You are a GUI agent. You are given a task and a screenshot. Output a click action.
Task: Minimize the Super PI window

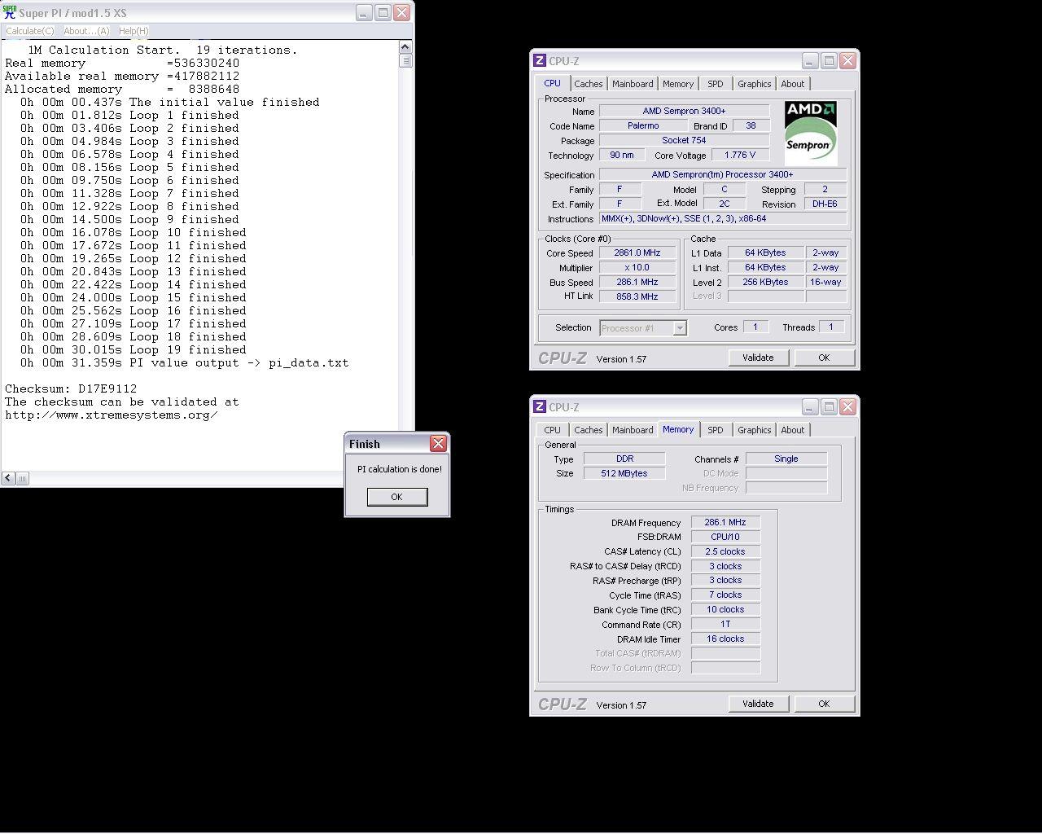(x=363, y=13)
